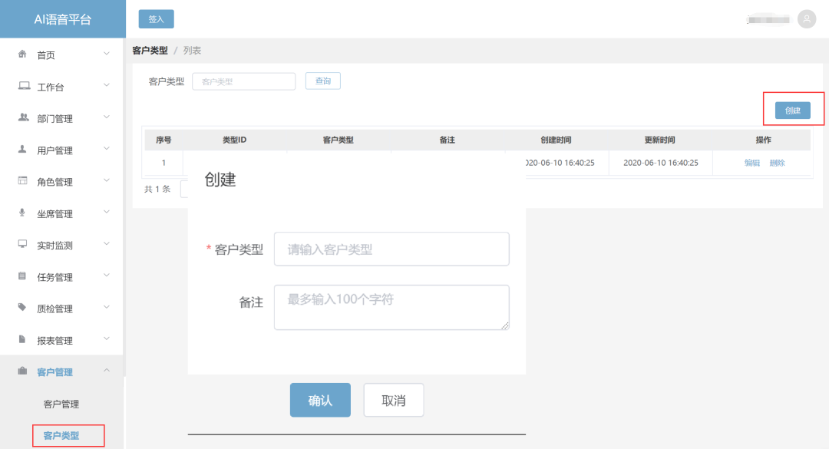Open the user avatar in the header
Screen dimensions: 829x449
click(x=807, y=19)
